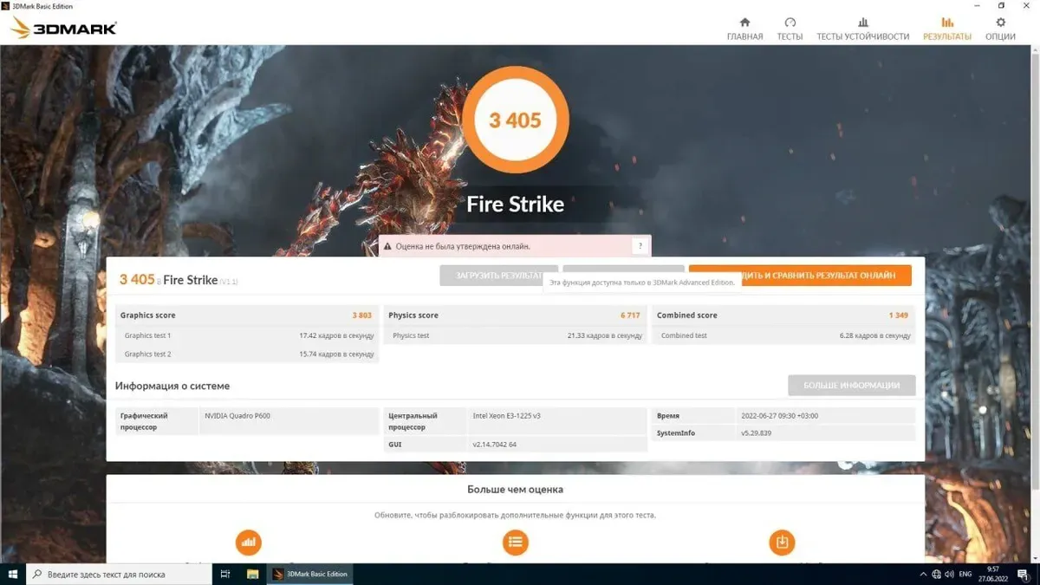Click the orange bar chart icon
Screen dimensions: 1040x585
249,543
